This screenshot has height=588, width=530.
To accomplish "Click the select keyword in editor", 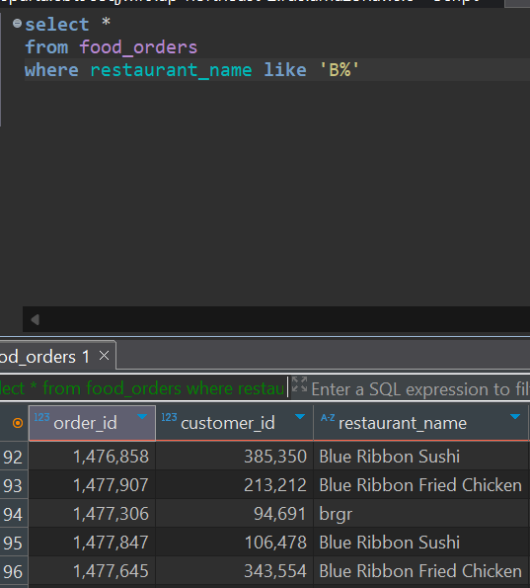I will [x=57, y=25].
